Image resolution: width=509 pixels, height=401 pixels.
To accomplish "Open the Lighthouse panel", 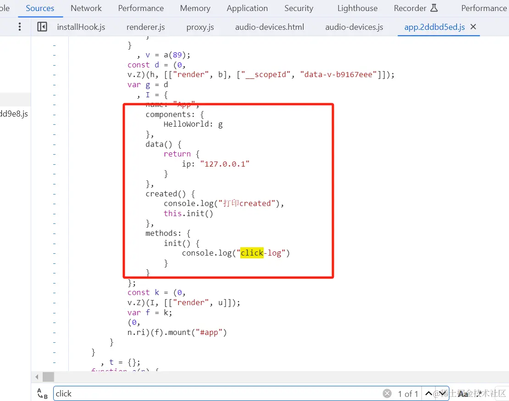I will coord(357,8).
